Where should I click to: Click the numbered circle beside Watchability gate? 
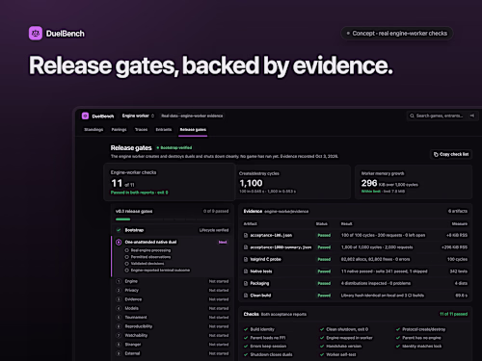point(119,336)
